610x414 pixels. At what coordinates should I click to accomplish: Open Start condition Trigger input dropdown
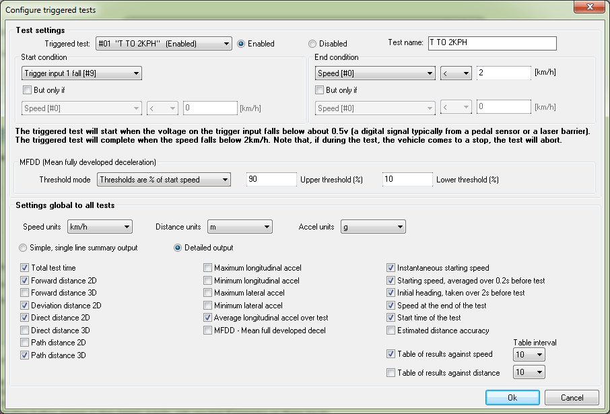81,73
